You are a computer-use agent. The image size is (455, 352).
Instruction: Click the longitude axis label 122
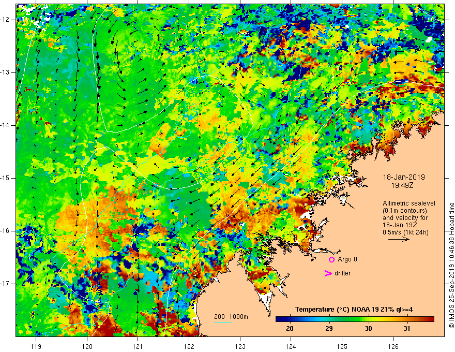189,346
